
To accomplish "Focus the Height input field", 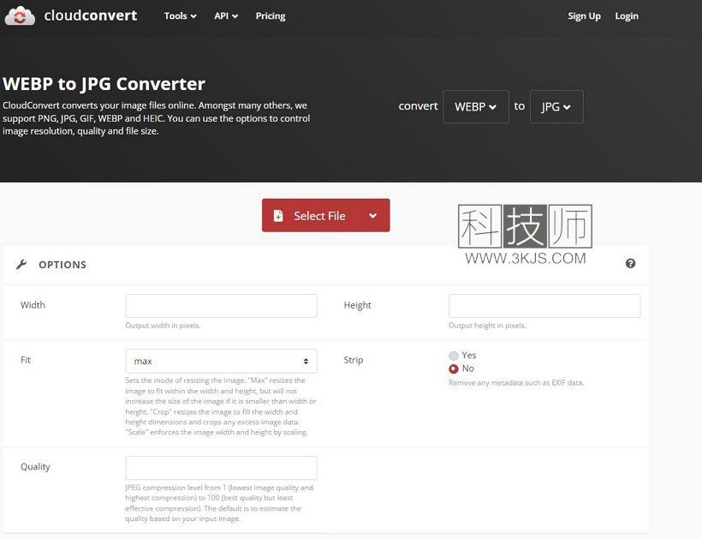I will (x=544, y=306).
